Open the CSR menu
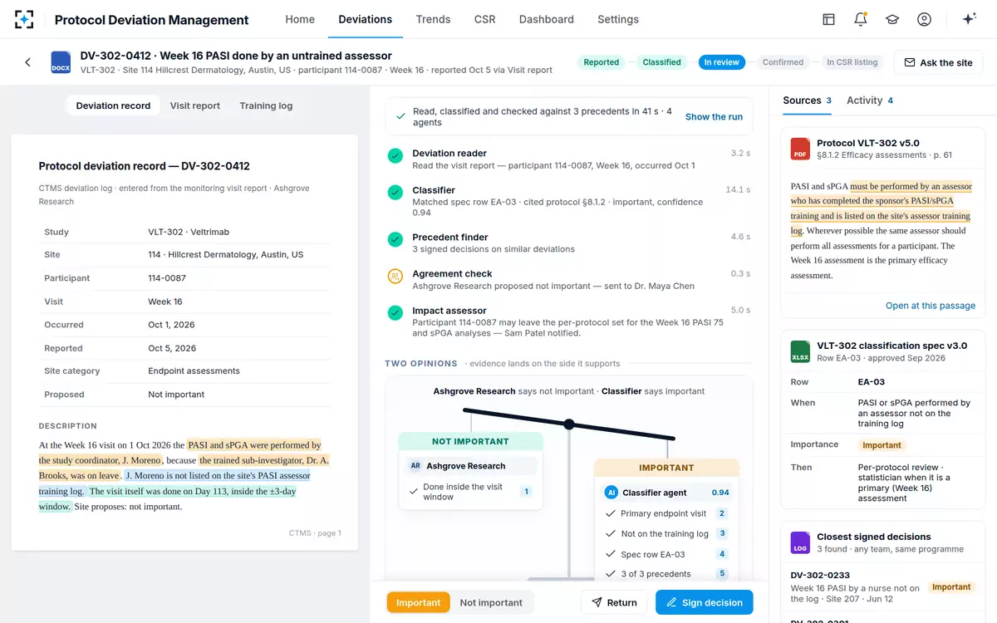This screenshot has width=997, height=623. click(484, 19)
